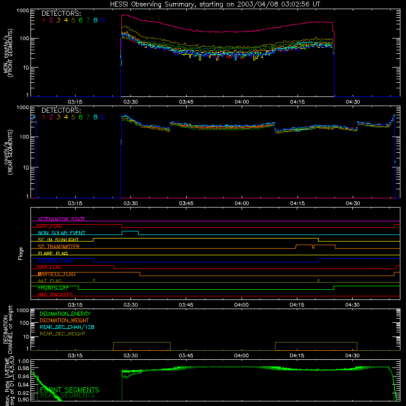Image resolution: width=406 pixels, height=406 pixels.
Task: Click 03:45 tick under the Flags plot
Action: (186, 305)
